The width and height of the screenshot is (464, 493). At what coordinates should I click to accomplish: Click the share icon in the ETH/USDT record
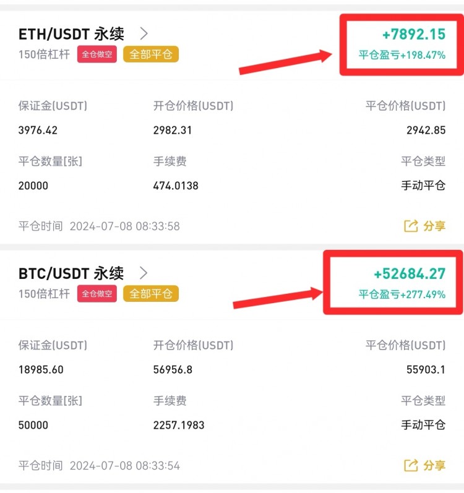click(411, 226)
